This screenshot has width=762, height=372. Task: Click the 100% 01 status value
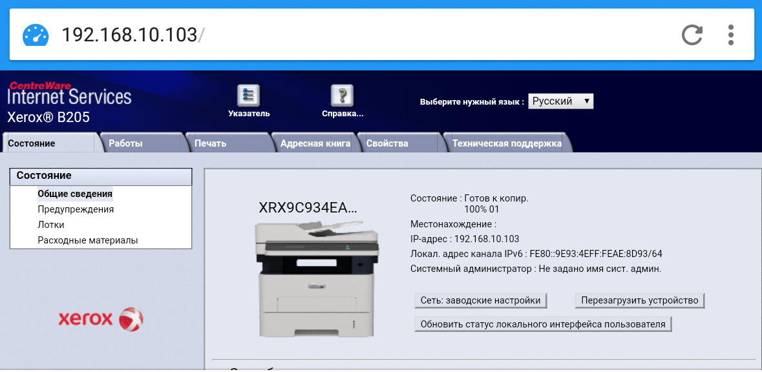pyautogui.click(x=482, y=210)
